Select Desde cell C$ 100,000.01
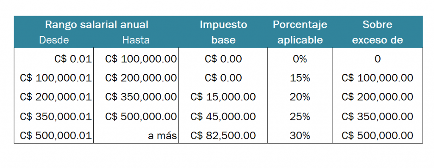Screen dimensions: 434x168 [56, 78]
